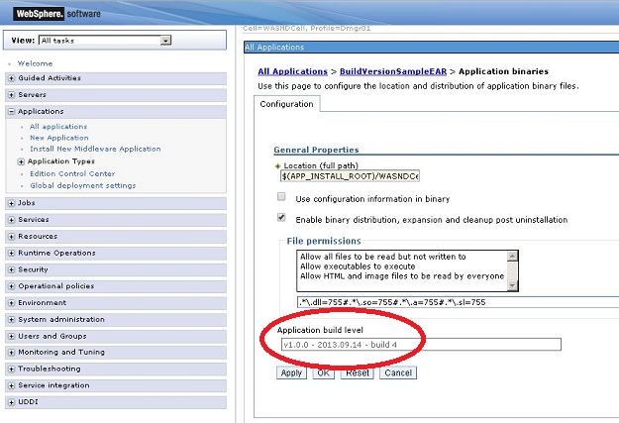
Task: Click the All Applications panel title bar
Action: tap(431, 47)
